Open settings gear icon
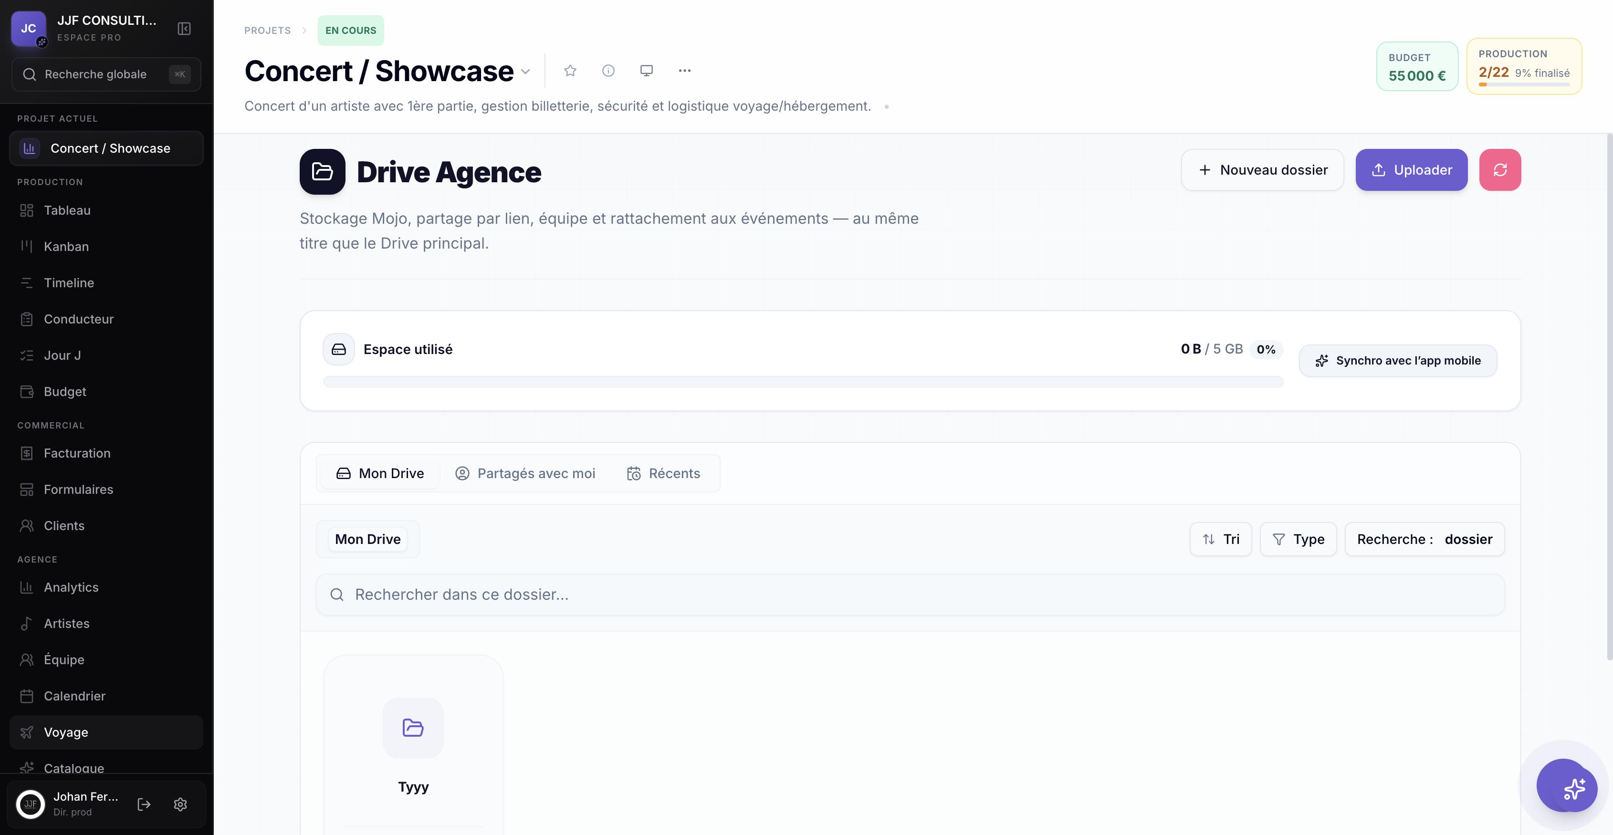 [180, 804]
